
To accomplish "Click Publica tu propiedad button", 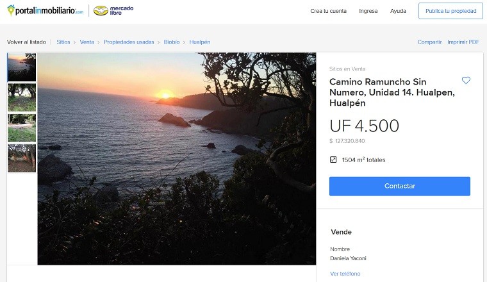I will (x=450, y=11).
